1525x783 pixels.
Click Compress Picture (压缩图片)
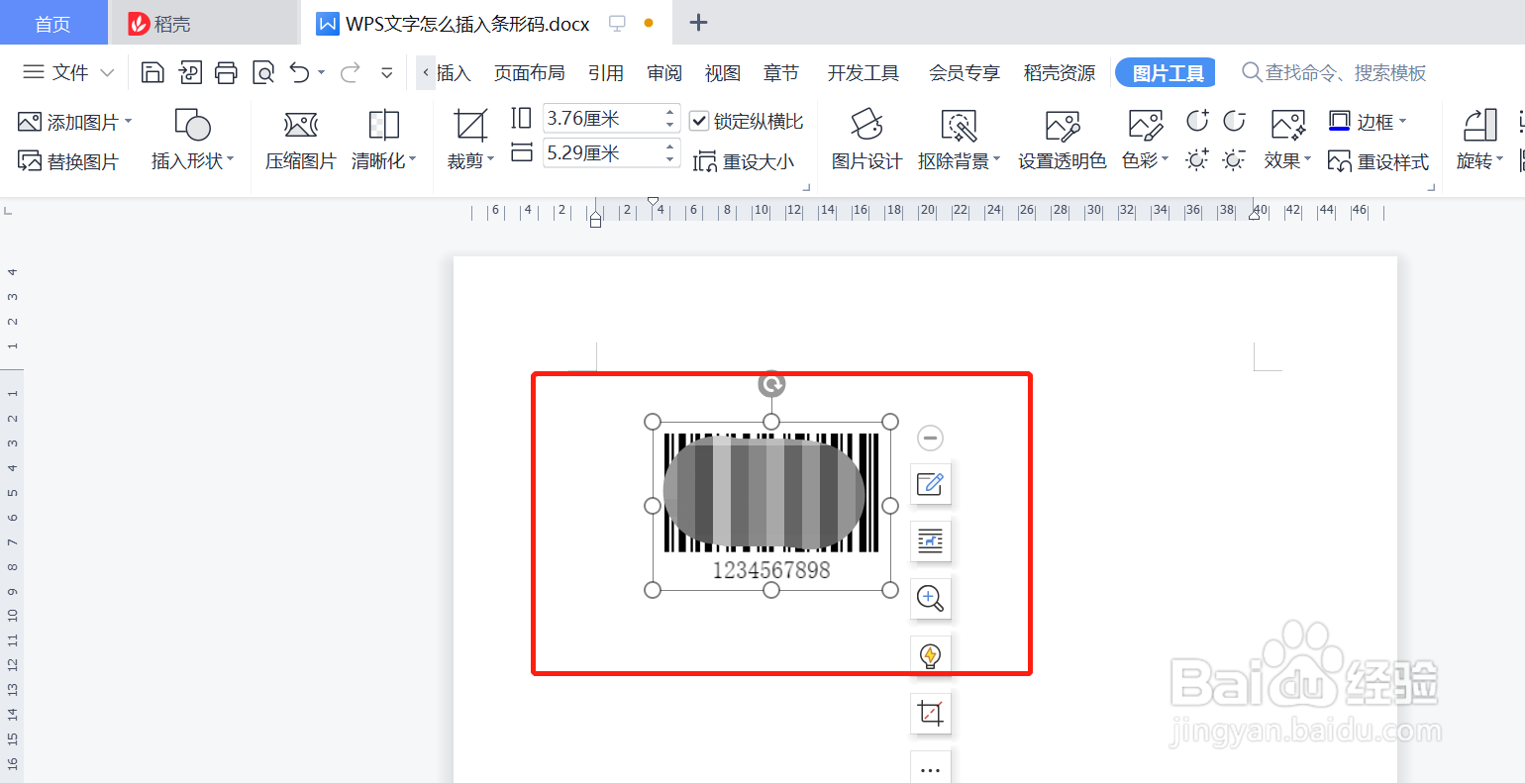pyautogui.click(x=301, y=141)
